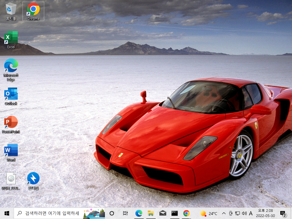Open Task View on the taskbar
Viewport: 292px width, 219px height.
[125, 213]
